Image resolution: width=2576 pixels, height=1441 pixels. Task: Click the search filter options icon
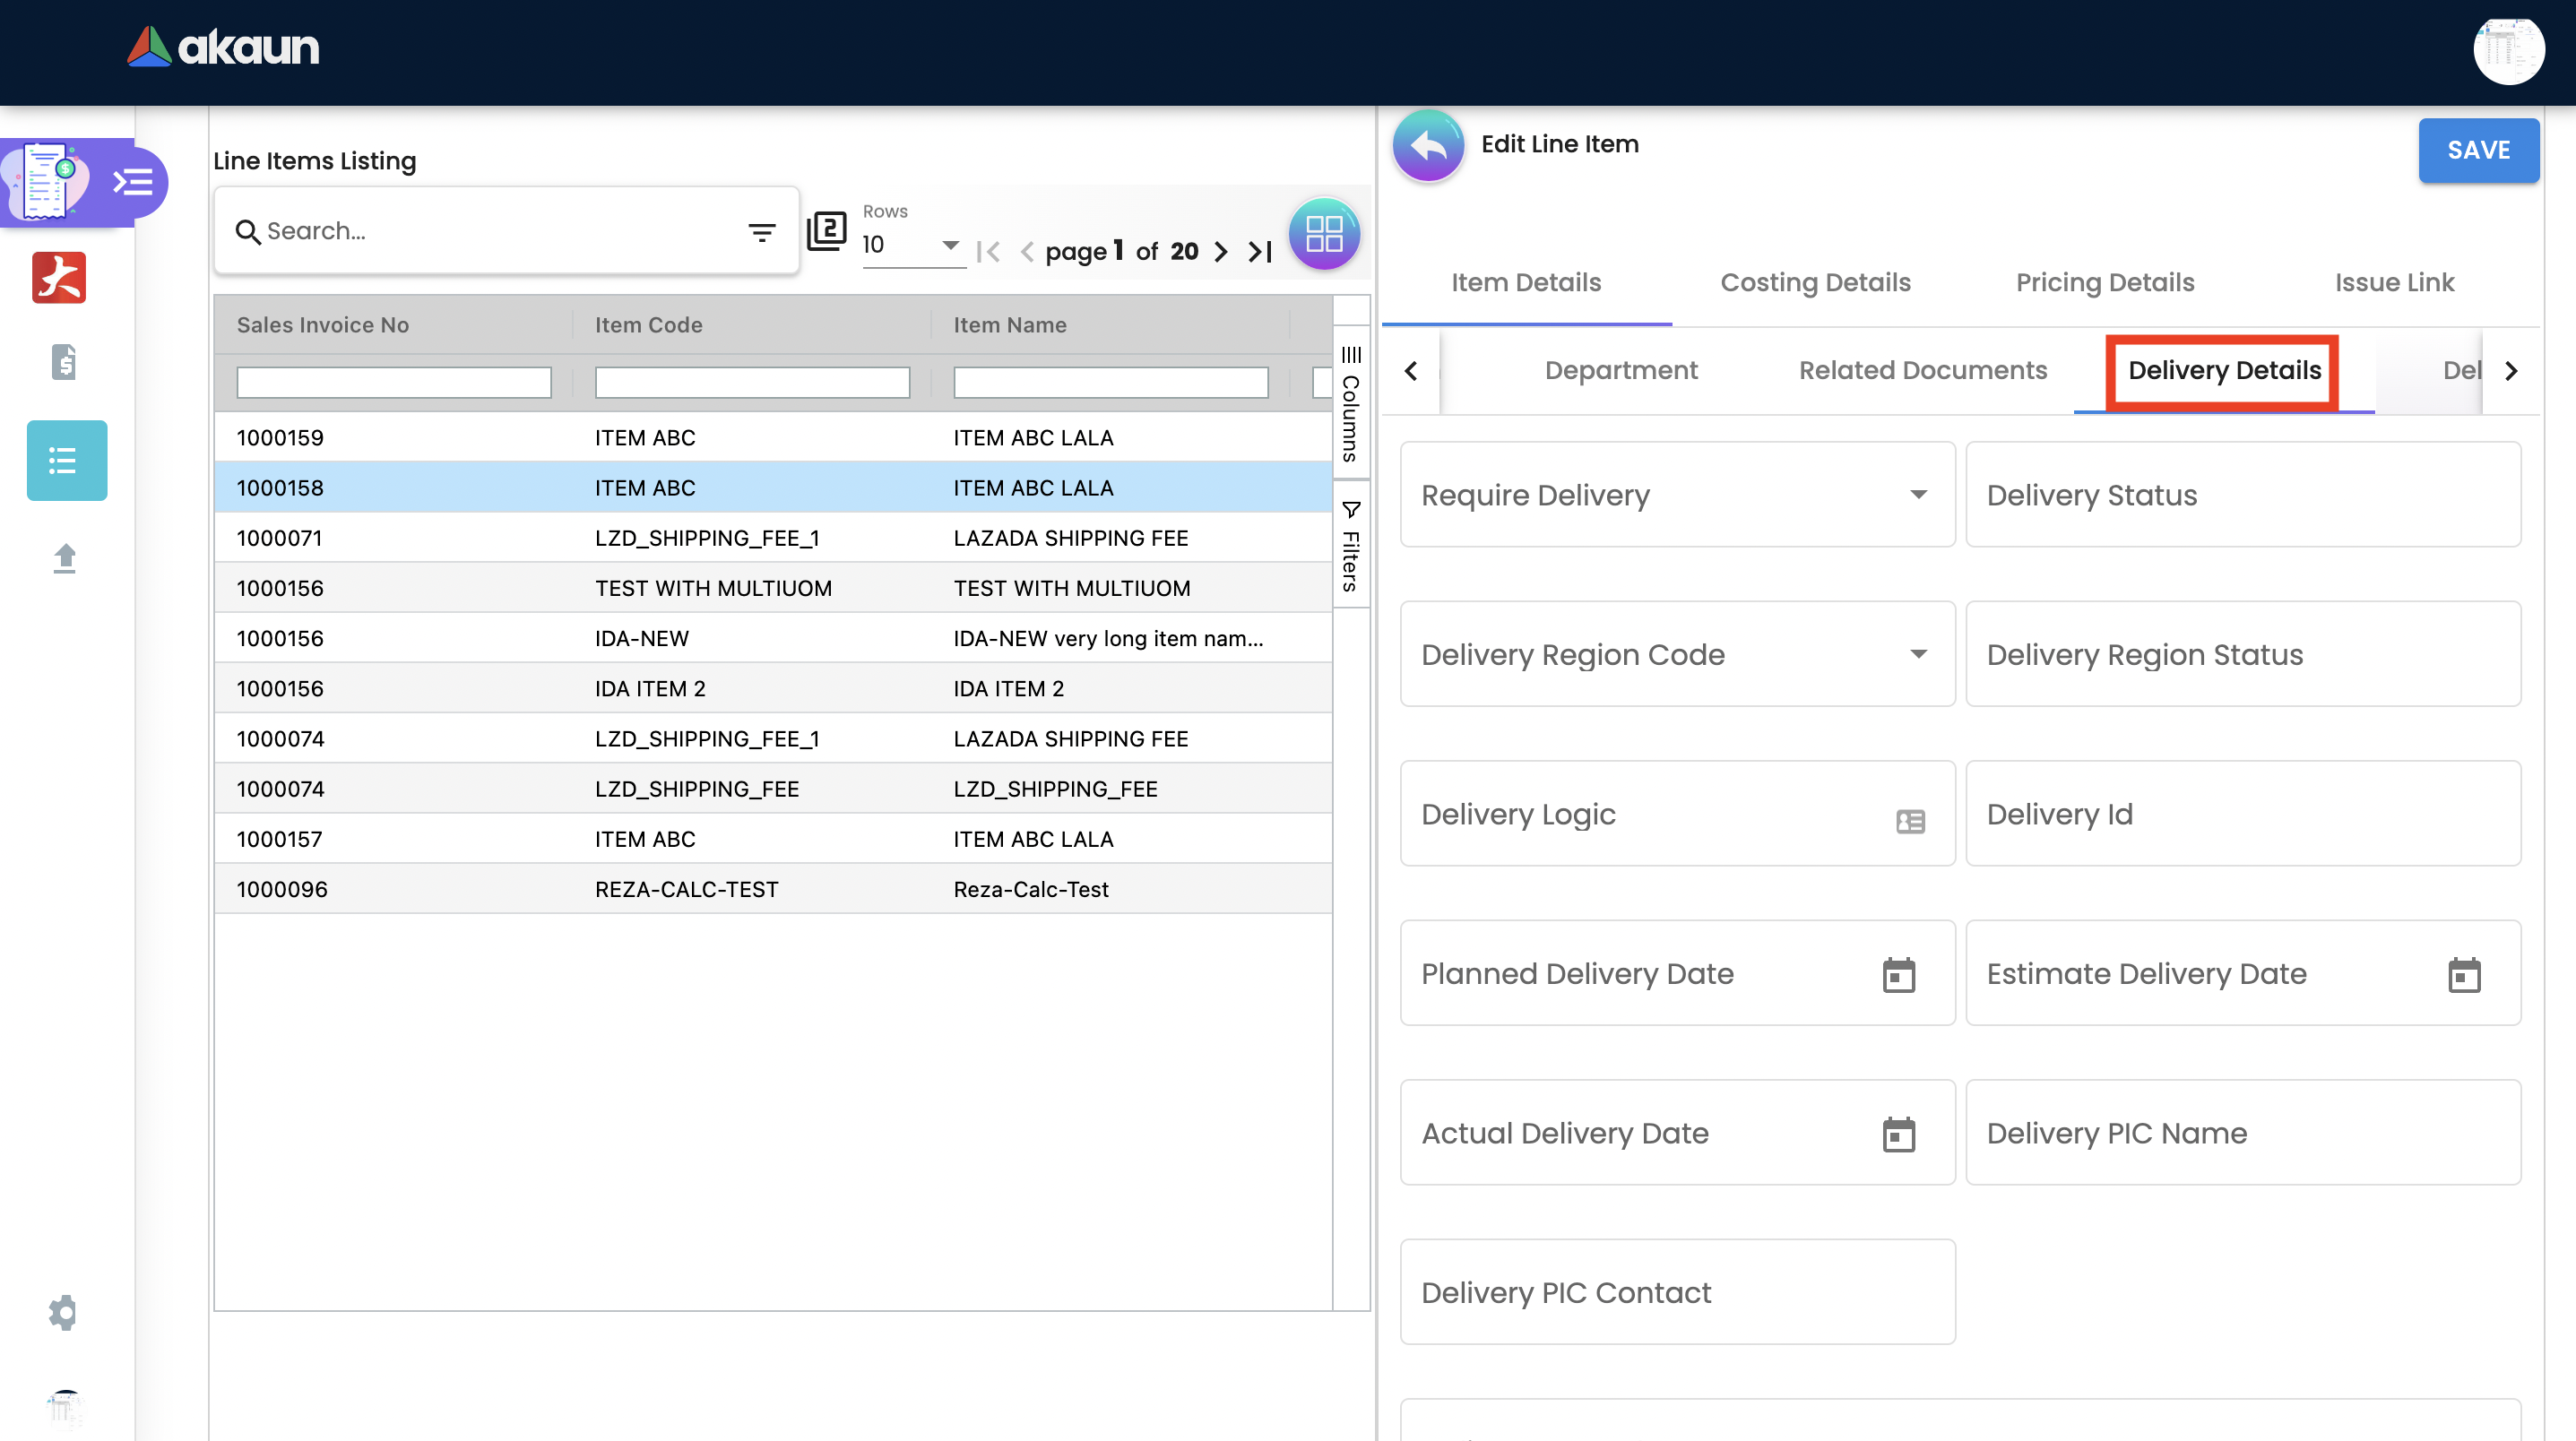[x=762, y=232]
